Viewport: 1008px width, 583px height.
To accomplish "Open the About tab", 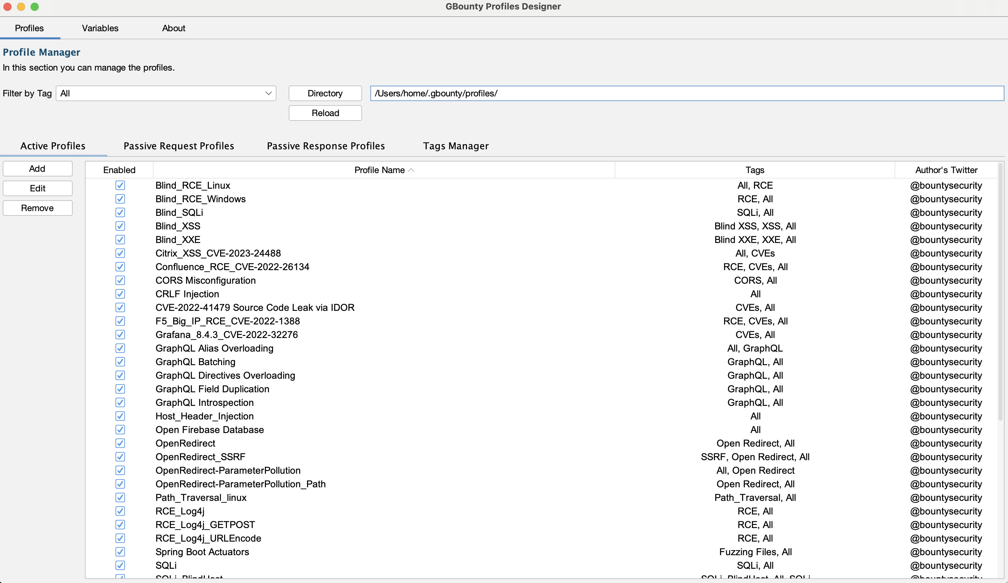I will [x=174, y=29].
